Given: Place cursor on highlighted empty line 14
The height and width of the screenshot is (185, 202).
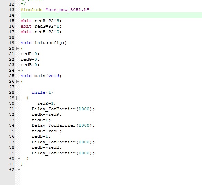Looking at the screenshot, I should point(111,15).
